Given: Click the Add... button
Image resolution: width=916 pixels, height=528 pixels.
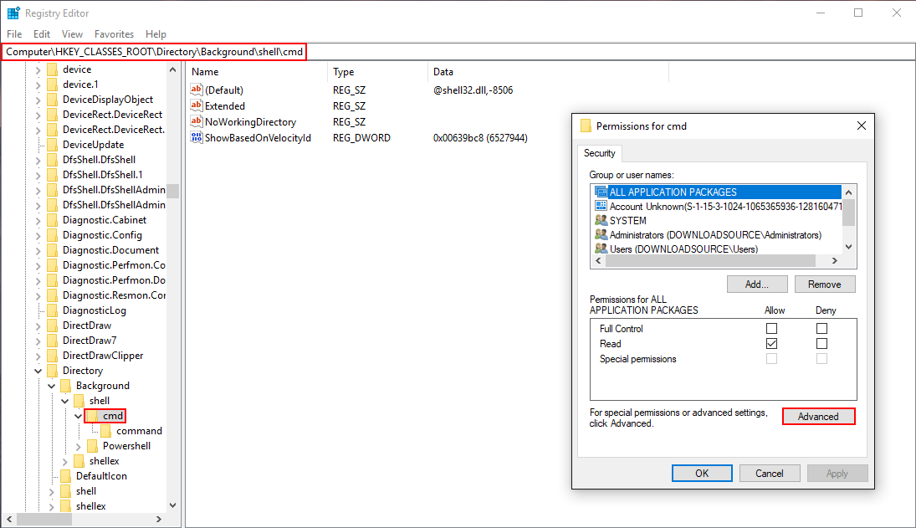Looking at the screenshot, I should coord(757,285).
